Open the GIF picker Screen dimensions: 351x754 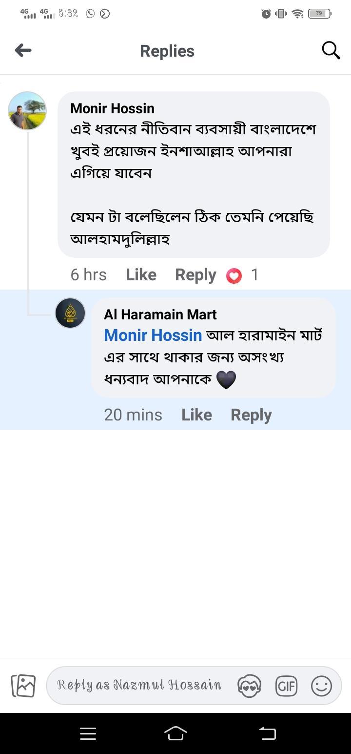coord(286,686)
